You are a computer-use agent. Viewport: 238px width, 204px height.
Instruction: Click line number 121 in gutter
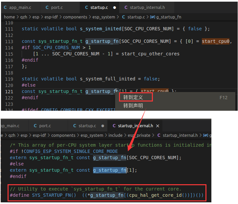point(9,92)
